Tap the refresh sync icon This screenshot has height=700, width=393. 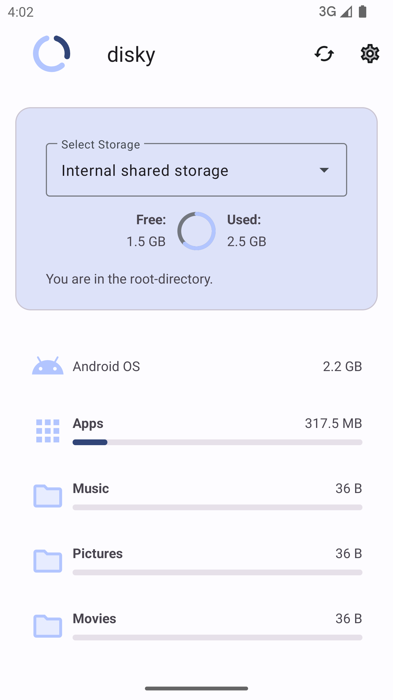click(324, 54)
